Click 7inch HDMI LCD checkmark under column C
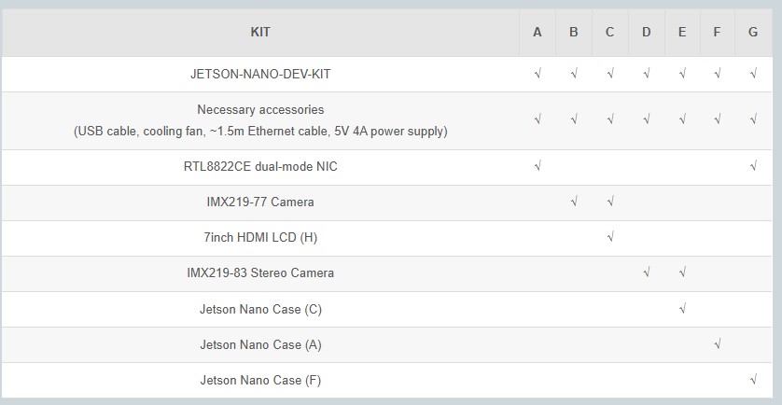 point(610,237)
